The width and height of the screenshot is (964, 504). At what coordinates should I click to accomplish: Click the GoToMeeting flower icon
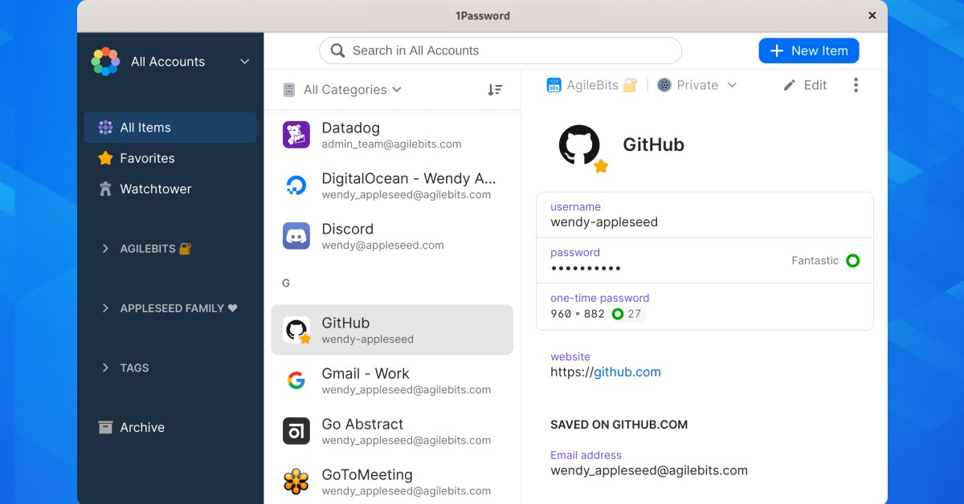[296, 482]
